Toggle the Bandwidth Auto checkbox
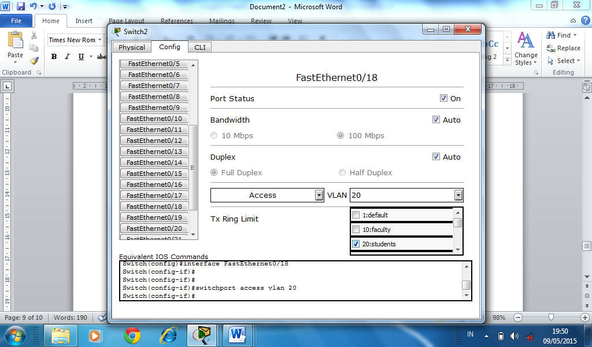Image resolution: width=592 pixels, height=347 pixels. click(436, 120)
